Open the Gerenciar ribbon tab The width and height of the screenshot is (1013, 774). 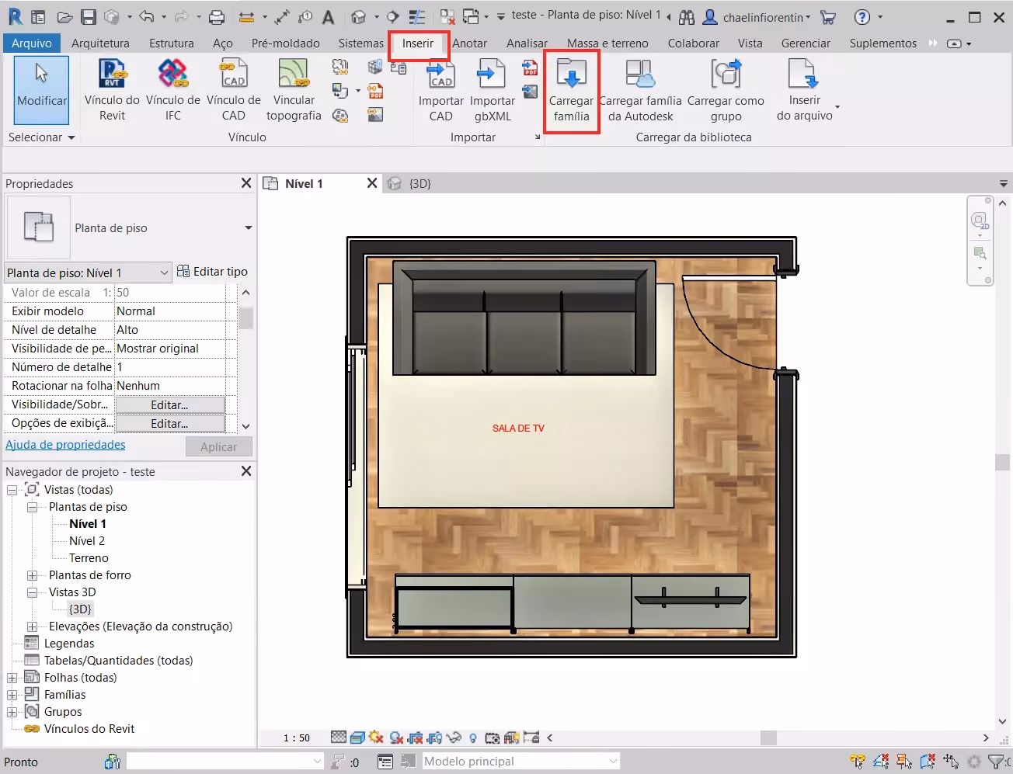coord(806,43)
